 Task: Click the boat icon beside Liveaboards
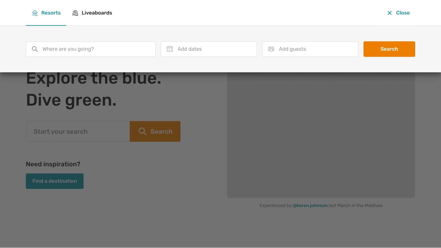pos(75,13)
